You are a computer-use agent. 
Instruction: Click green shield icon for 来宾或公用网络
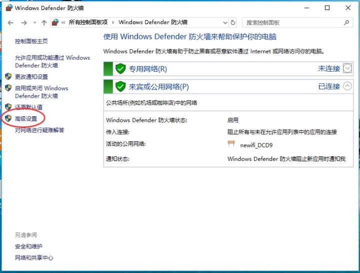coord(120,87)
